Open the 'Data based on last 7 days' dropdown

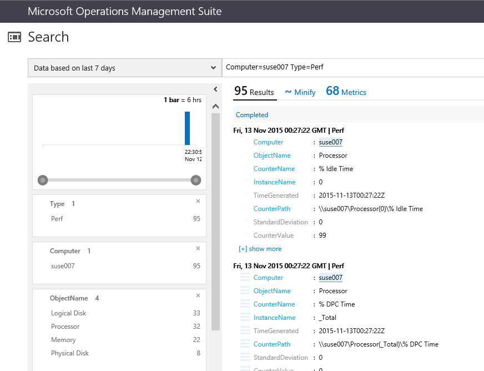click(124, 68)
